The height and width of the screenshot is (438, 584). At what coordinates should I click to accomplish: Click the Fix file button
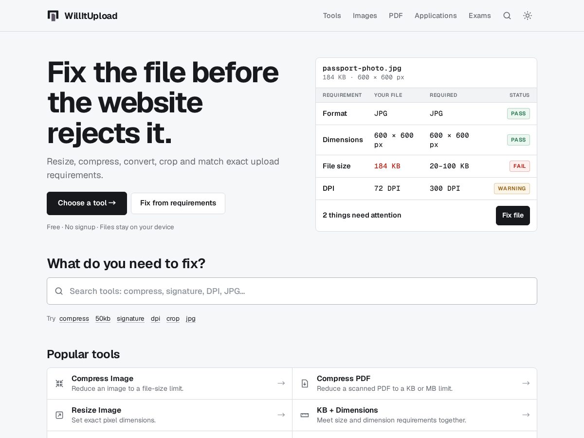click(x=513, y=216)
